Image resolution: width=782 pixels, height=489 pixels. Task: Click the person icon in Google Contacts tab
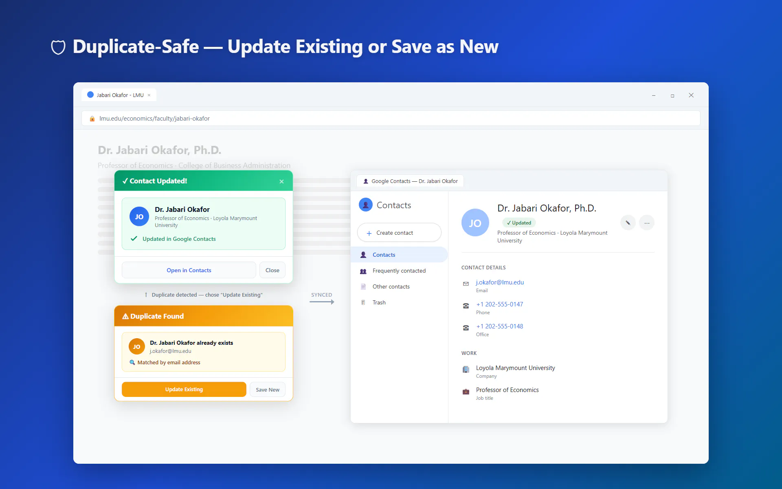click(366, 181)
